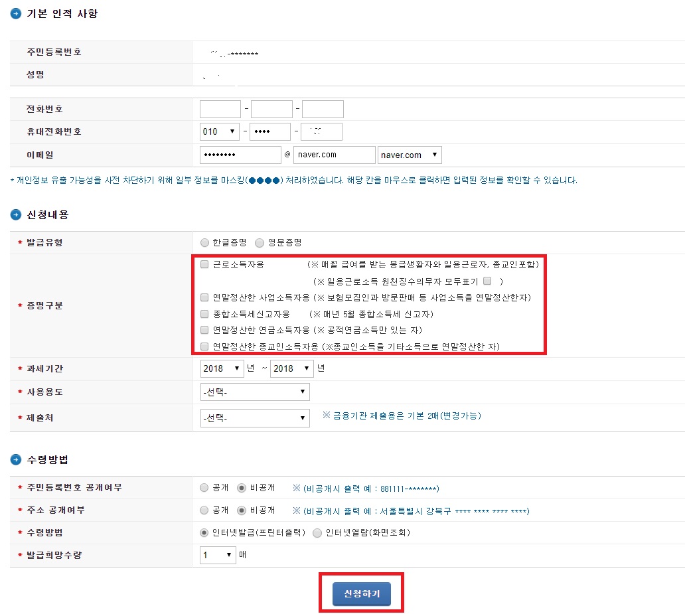Image resolution: width=685 pixels, height=614 pixels.
Task: Select 인터넷열람(화면조회) option
Action: pyautogui.click(x=317, y=533)
